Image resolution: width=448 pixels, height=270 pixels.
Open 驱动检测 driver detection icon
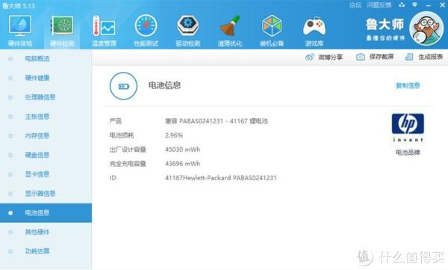click(187, 25)
